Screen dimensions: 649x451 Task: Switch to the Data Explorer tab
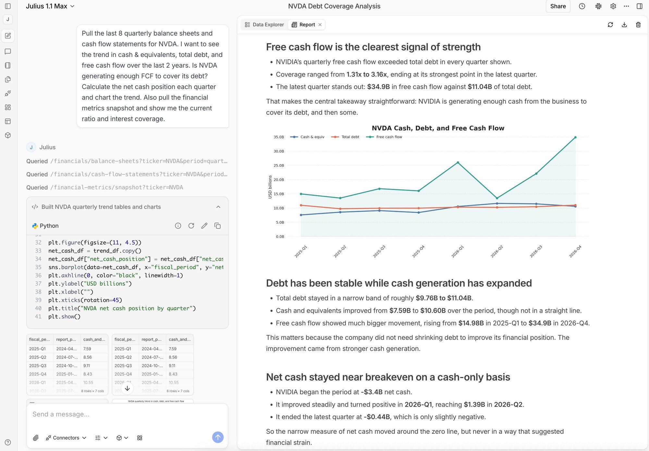pos(264,25)
